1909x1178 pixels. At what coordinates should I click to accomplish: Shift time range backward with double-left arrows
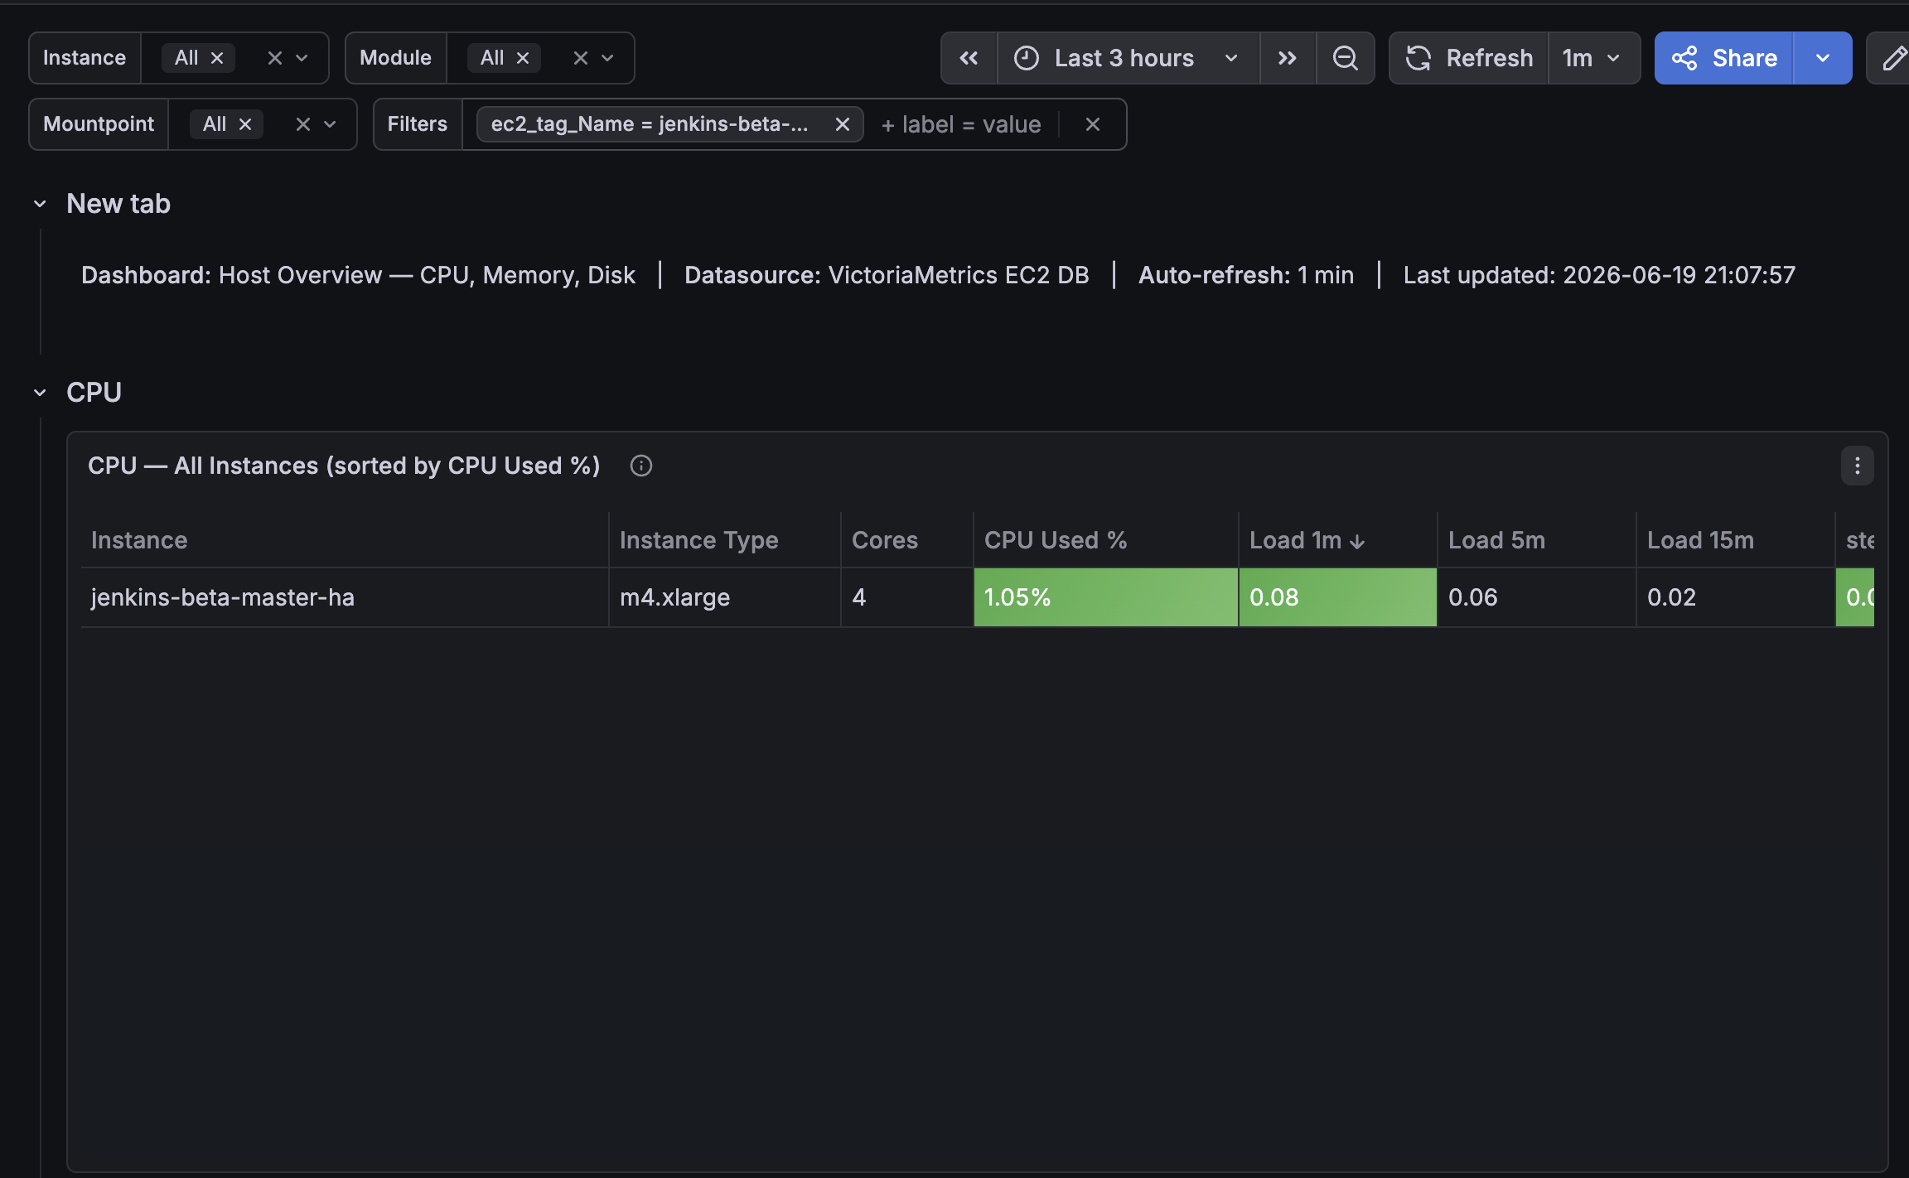969,58
